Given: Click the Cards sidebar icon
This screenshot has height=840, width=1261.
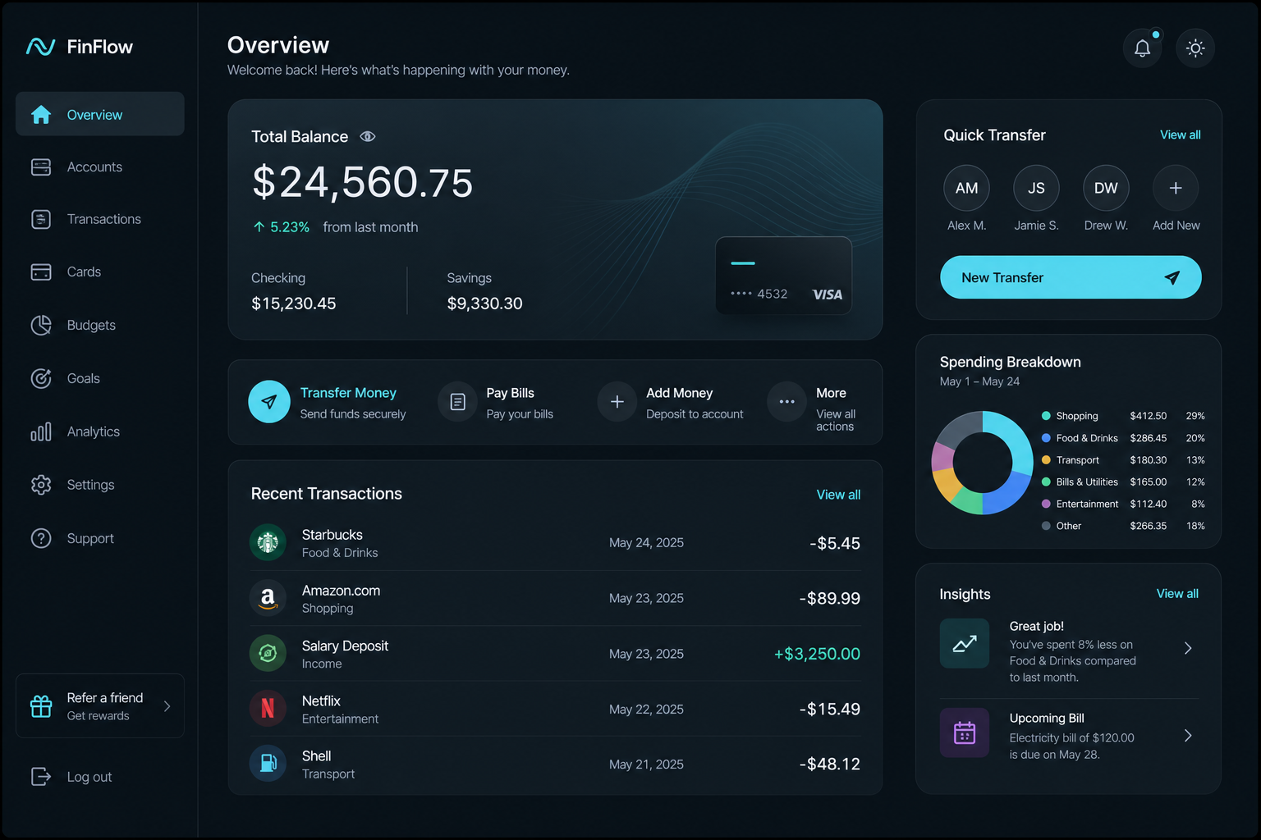Looking at the screenshot, I should pos(41,272).
